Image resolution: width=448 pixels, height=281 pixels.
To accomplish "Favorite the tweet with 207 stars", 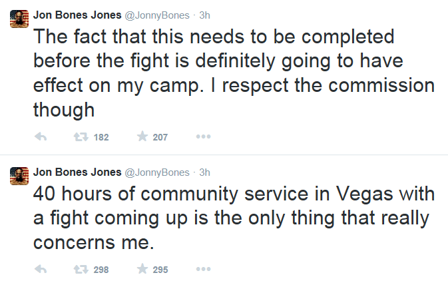I will 142,137.
